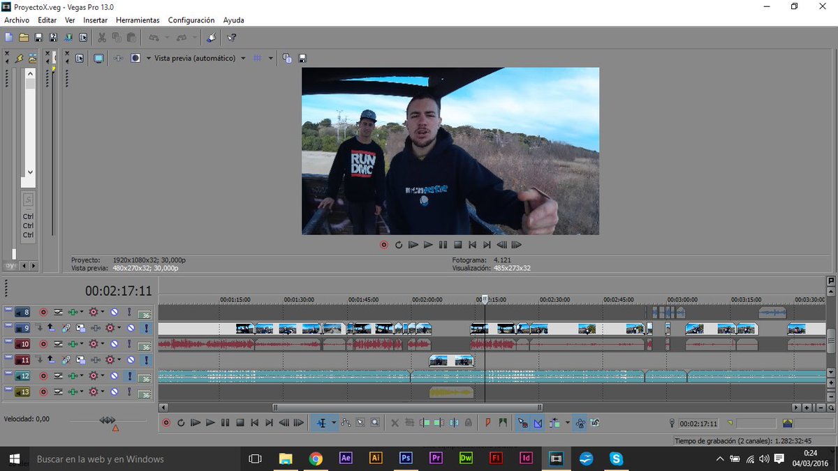Stop playback in the timeline transport bar

(x=240, y=423)
